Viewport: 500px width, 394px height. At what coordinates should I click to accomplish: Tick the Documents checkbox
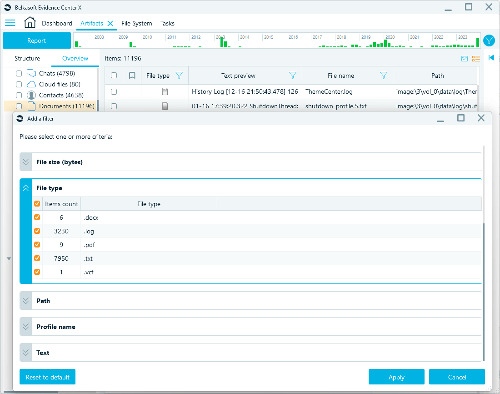coord(19,106)
